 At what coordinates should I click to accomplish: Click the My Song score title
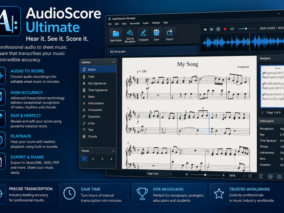click(x=187, y=64)
